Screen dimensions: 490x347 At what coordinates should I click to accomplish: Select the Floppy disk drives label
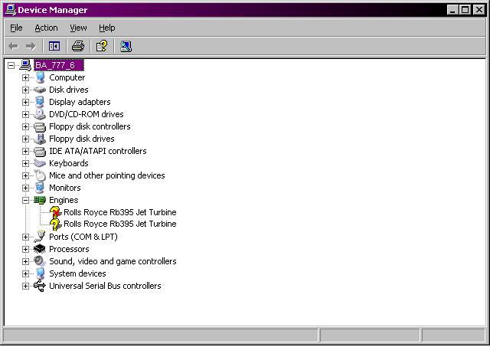(x=82, y=139)
